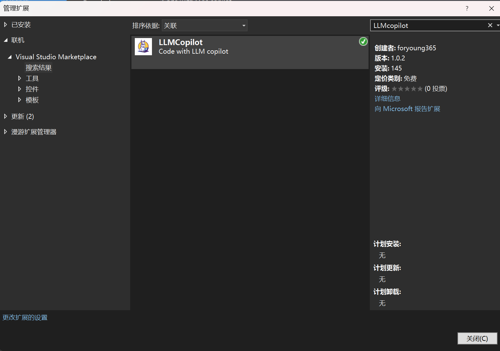
Task: Open the search box dropdown arrow
Action: (498, 25)
